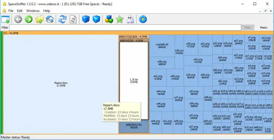The width and height of the screenshot is (274, 140).
Task: Select the a52.png 340KB block
Action: [x=194, y=116]
